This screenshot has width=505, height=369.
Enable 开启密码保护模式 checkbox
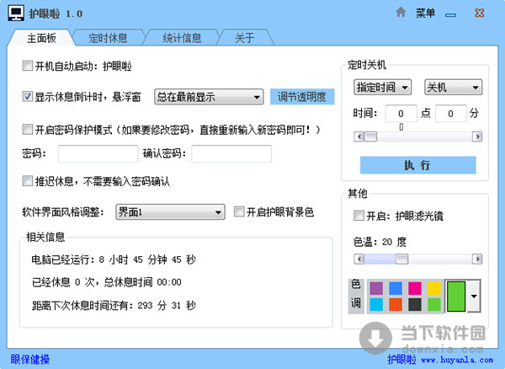(x=28, y=129)
